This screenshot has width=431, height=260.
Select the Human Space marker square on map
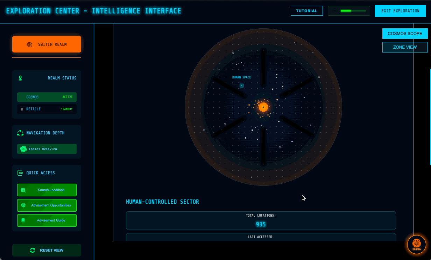(241, 85)
